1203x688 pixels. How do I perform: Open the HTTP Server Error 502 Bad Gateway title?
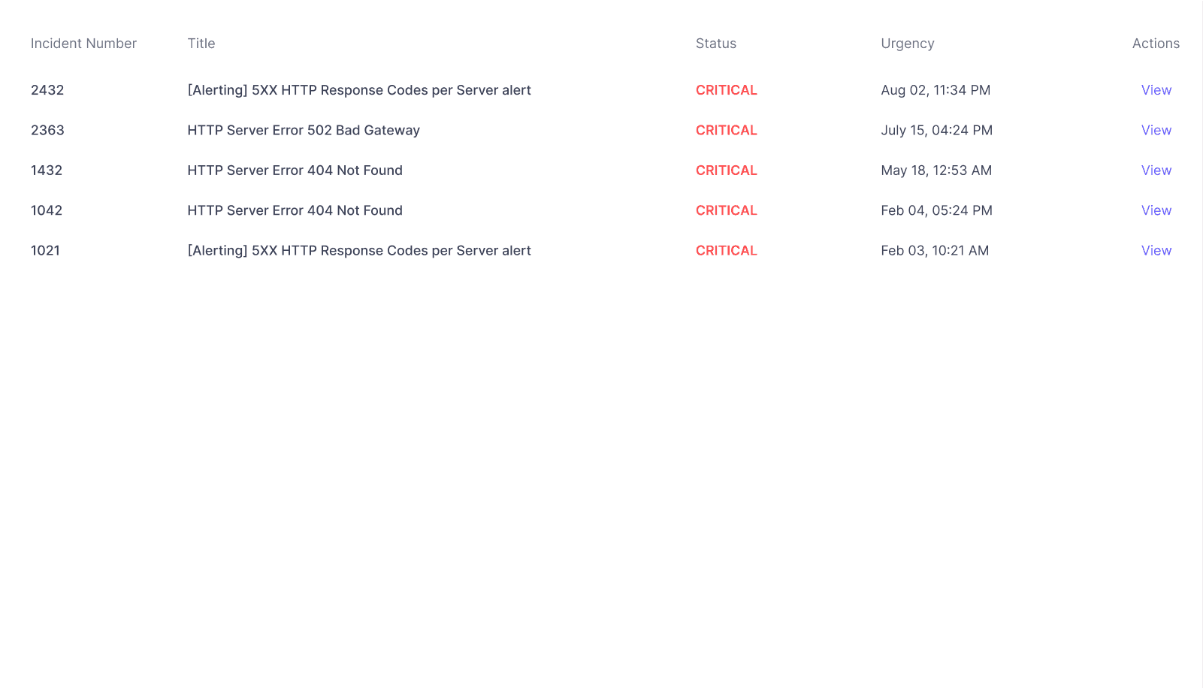(303, 130)
